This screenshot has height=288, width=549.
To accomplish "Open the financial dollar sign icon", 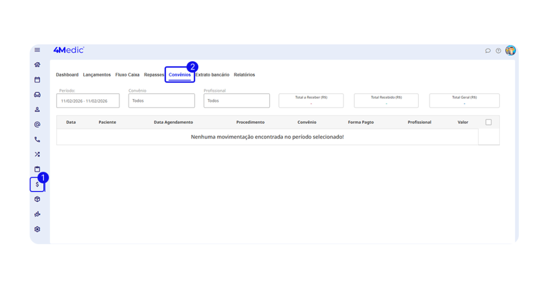I will click(37, 184).
